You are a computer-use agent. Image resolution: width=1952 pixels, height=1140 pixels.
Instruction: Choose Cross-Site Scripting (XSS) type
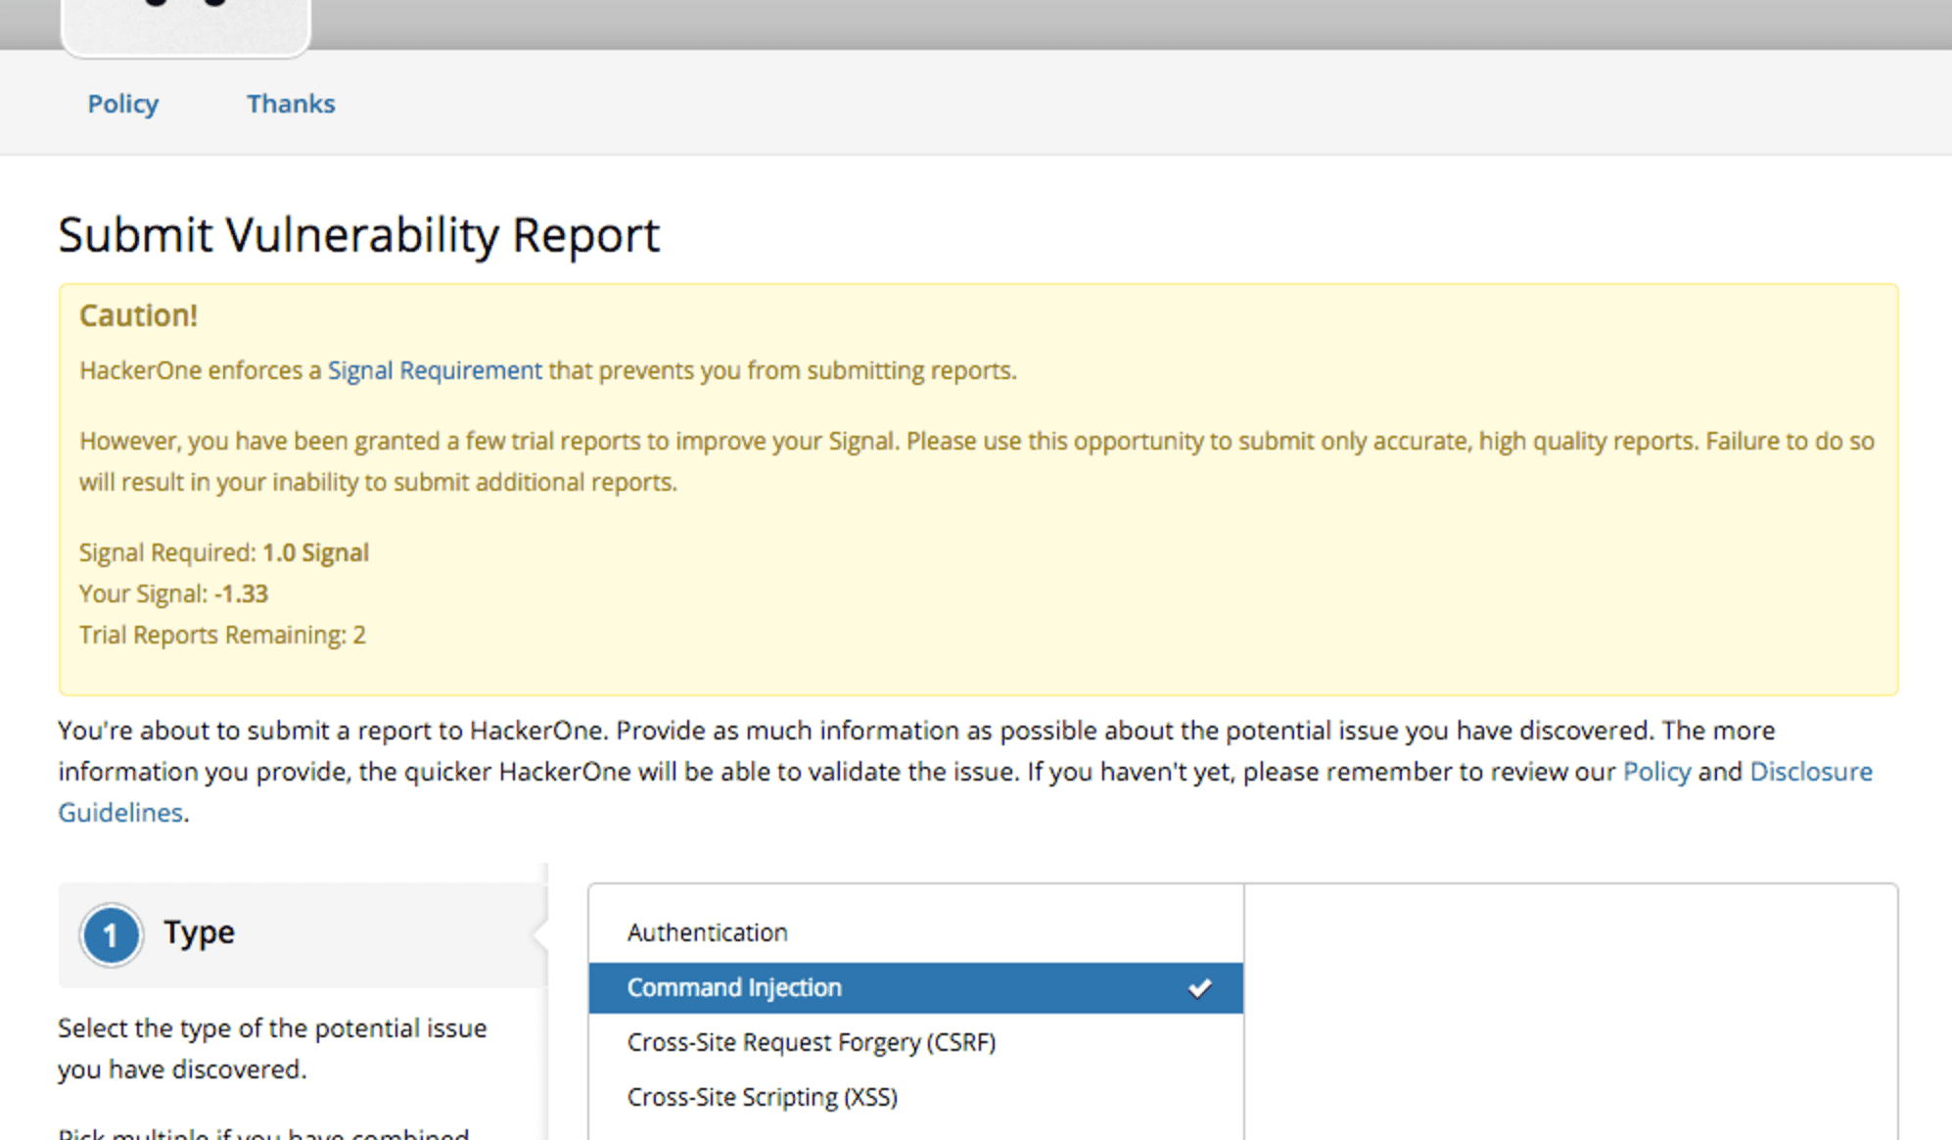[x=762, y=1097]
